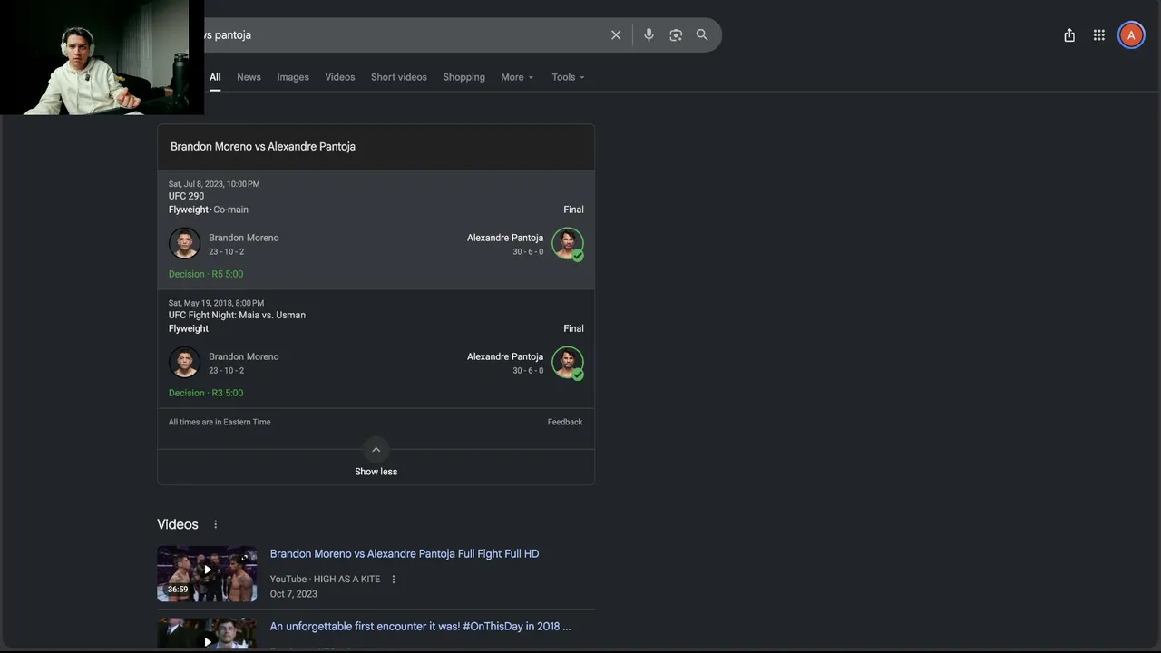This screenshot has width=1161, height=653.
Task: Click the magnifying glass search icon
Action: (x=702, y=35)
